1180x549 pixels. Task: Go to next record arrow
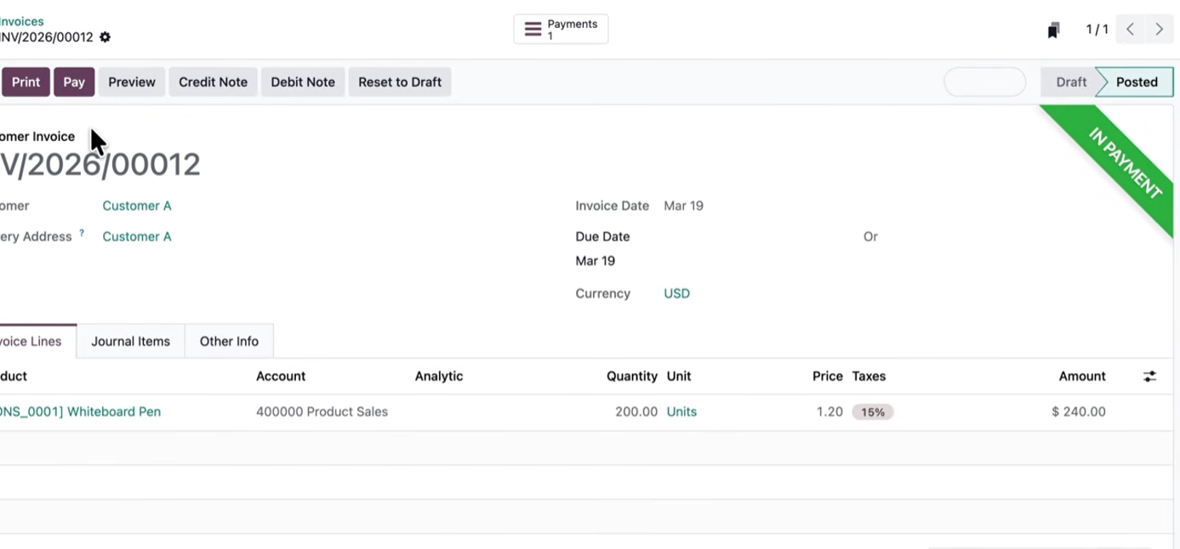click(x=1159, y=30)
